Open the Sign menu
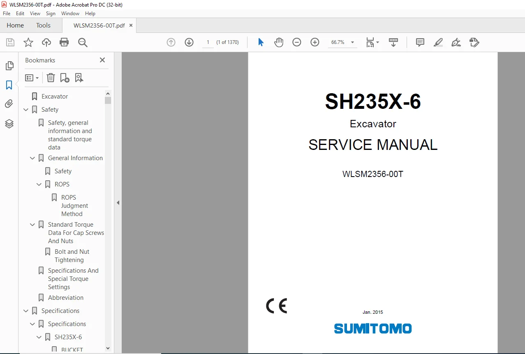This screenshot has width=525, height=354. click(x=51, y=14)
